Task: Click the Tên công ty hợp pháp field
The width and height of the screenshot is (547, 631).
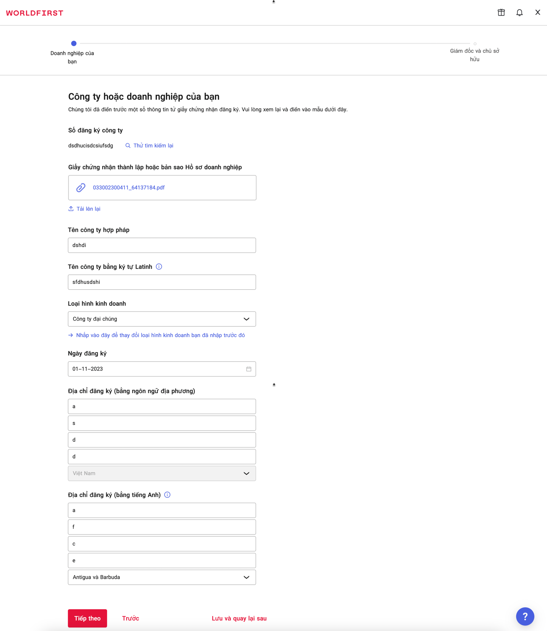Action: pos(162,245)
